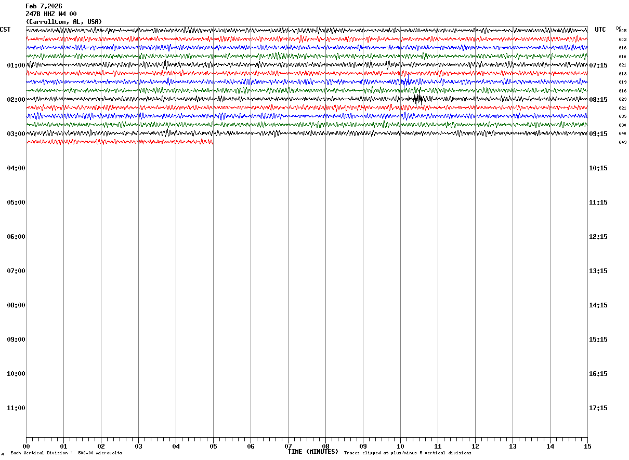
Task: Click the UTC time label '13:15'
Action: pyautogui.click(x=598, y=271)
